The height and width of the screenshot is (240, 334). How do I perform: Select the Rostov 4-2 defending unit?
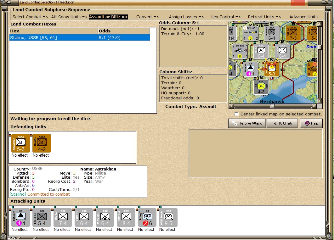42,143
